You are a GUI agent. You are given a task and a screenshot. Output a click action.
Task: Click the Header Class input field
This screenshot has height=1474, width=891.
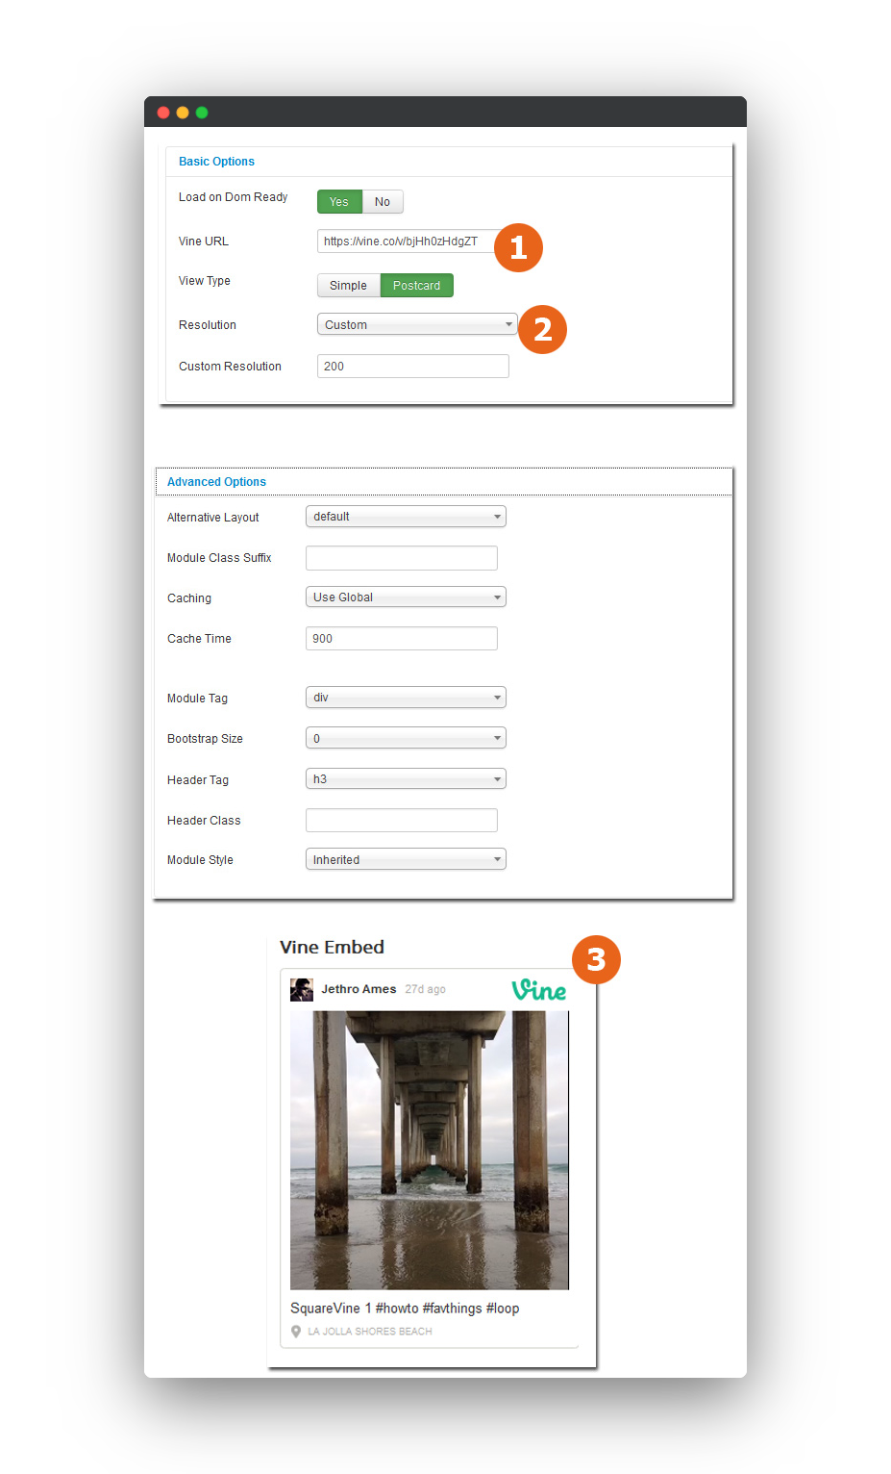(x=401, y=821)
